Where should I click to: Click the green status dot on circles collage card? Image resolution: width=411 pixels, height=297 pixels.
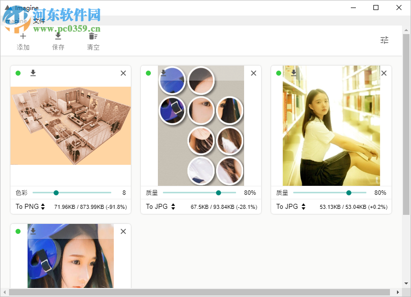(x=148, y=73)
